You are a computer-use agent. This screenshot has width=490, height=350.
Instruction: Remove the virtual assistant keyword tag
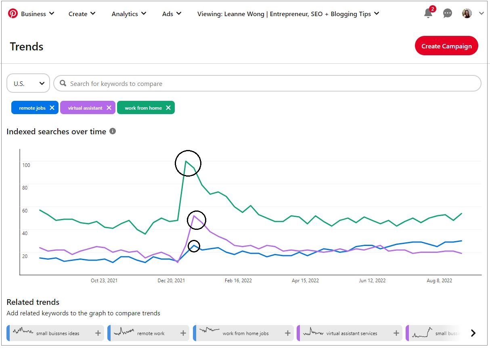tap(109, 108)
